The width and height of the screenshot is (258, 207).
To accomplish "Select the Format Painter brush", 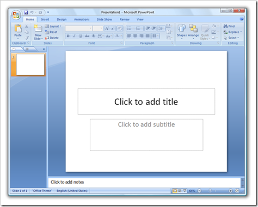I will click(27, 37).
